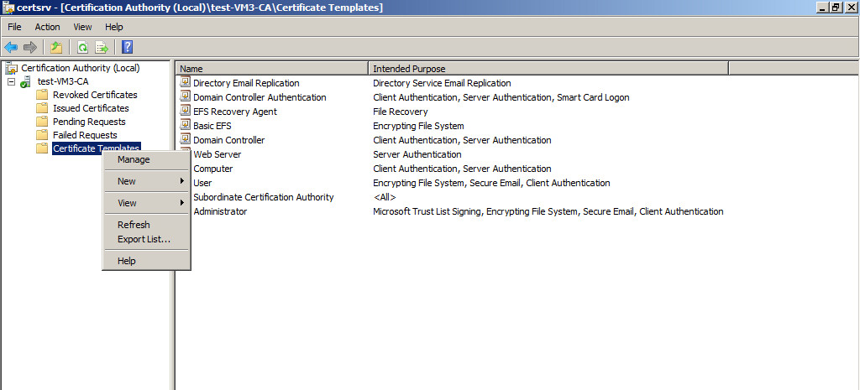This screenshot has width=860, height=390.
Task: Open the Action menu in menu bar
Action: click(x=48, y=27)
